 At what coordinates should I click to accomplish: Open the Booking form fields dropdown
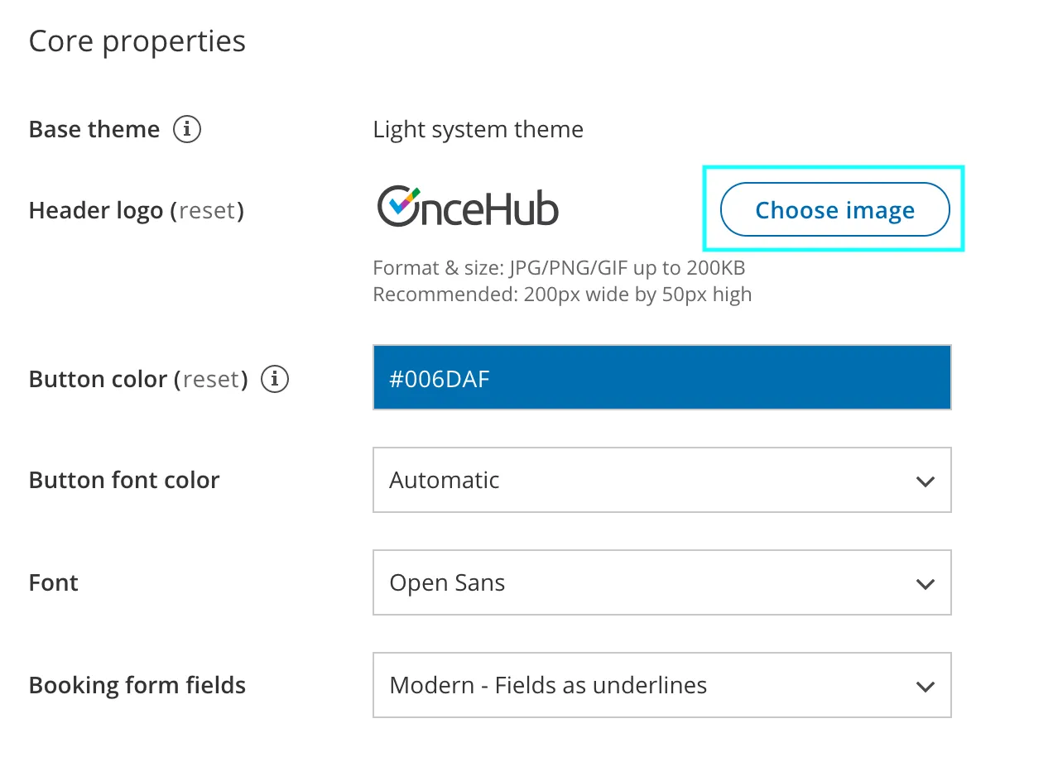[x=662, y=685]
